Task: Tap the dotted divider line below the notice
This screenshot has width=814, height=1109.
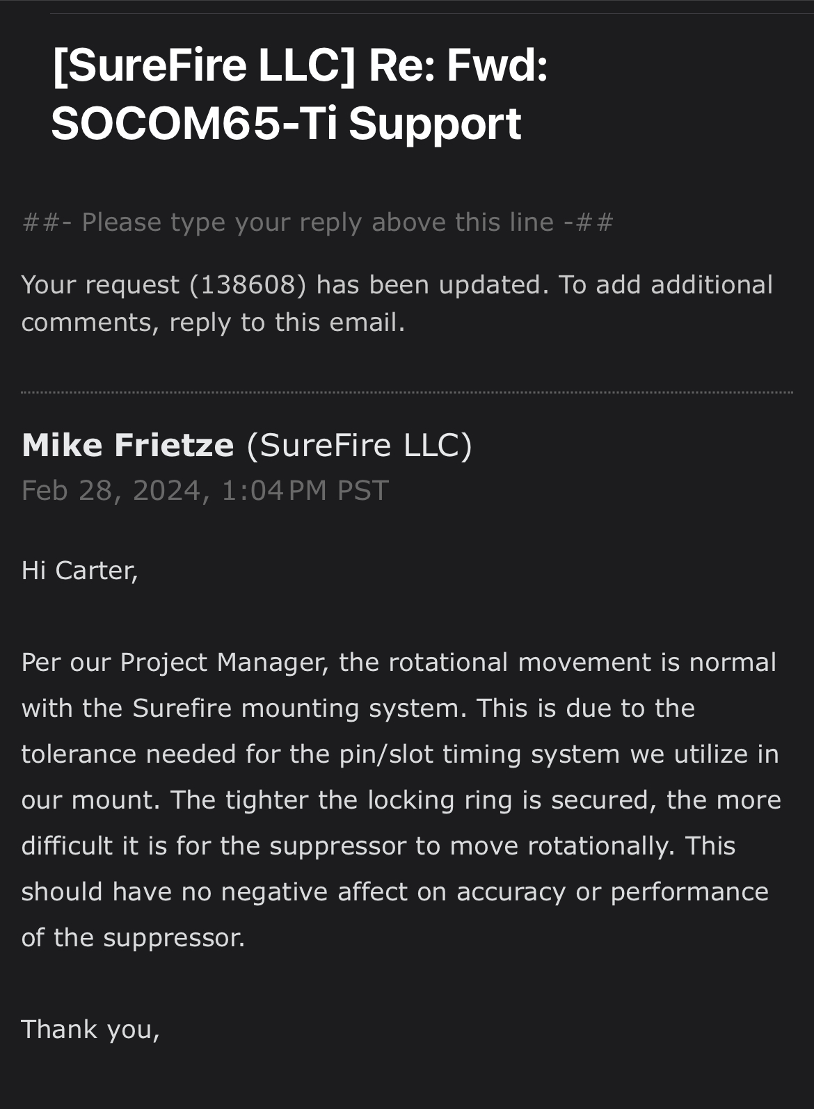Action: coord(407,392)
